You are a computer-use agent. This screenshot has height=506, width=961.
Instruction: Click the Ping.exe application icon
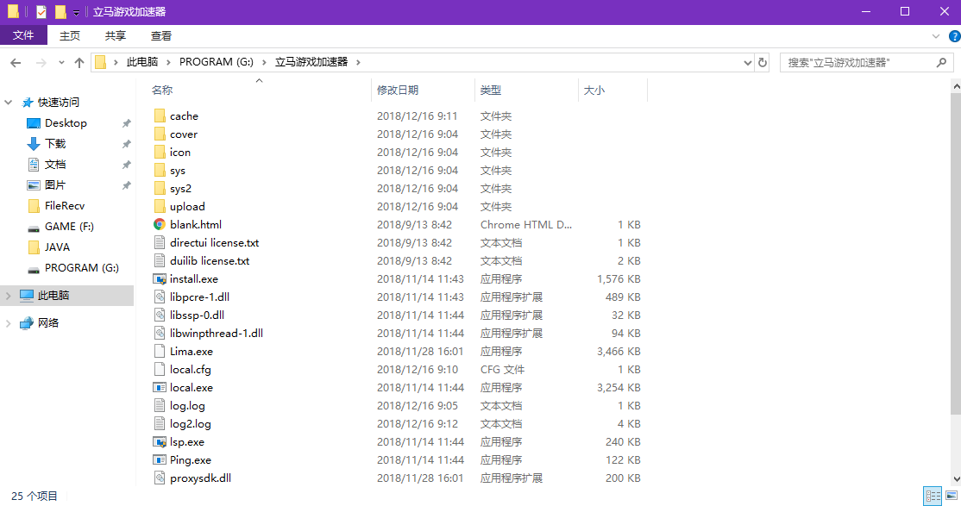click(160, 459)
